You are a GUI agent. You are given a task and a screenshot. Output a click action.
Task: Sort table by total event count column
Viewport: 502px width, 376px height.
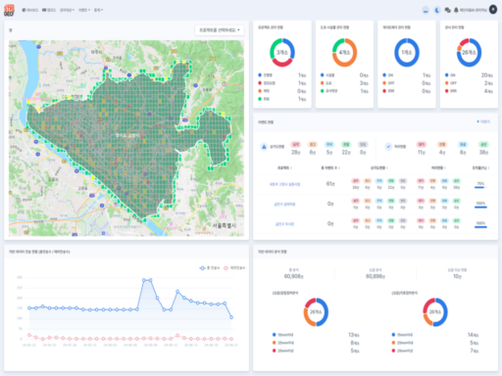point(330,167)
